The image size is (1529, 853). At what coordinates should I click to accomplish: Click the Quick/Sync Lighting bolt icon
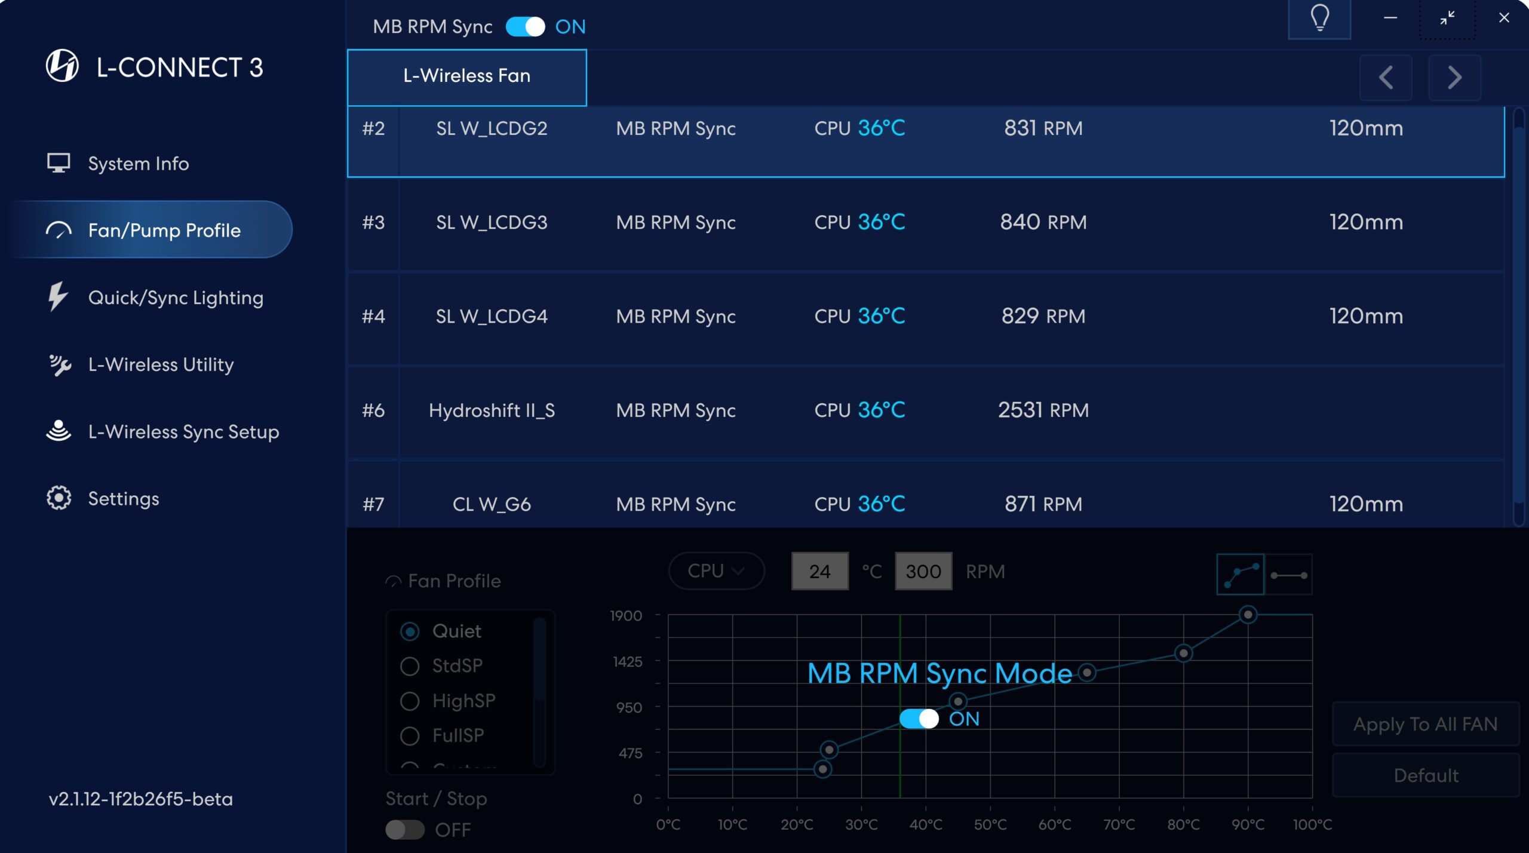pyautogui.click(x=58, y=297)
